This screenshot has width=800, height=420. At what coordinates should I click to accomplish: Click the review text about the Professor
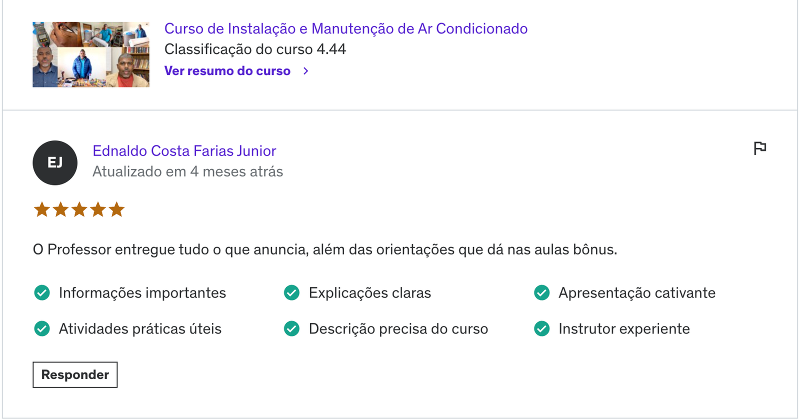point(325,249)
